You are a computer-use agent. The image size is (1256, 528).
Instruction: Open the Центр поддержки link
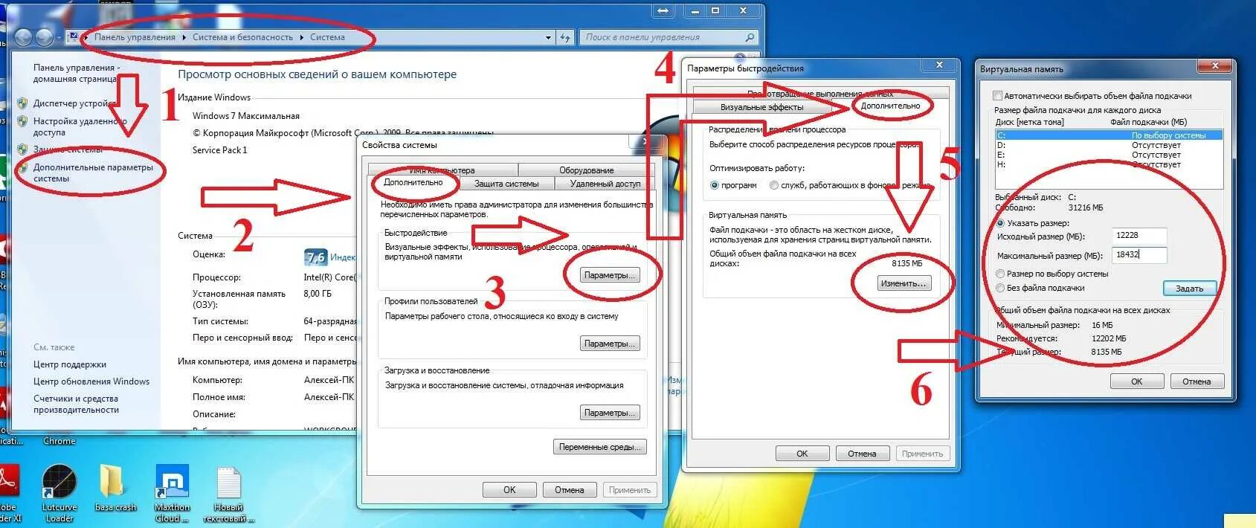(69, 364)
